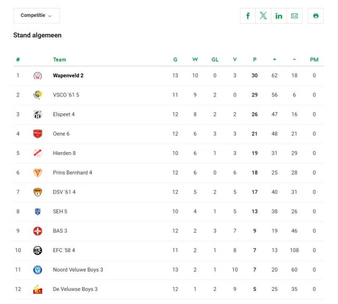Image resolution: width=338 pixels, height=304 pixels.
Task: Share standings on Facebook
Action: click(248, 16)
